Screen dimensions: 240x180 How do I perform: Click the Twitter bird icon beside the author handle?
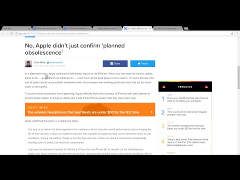[x=48, y=62]
